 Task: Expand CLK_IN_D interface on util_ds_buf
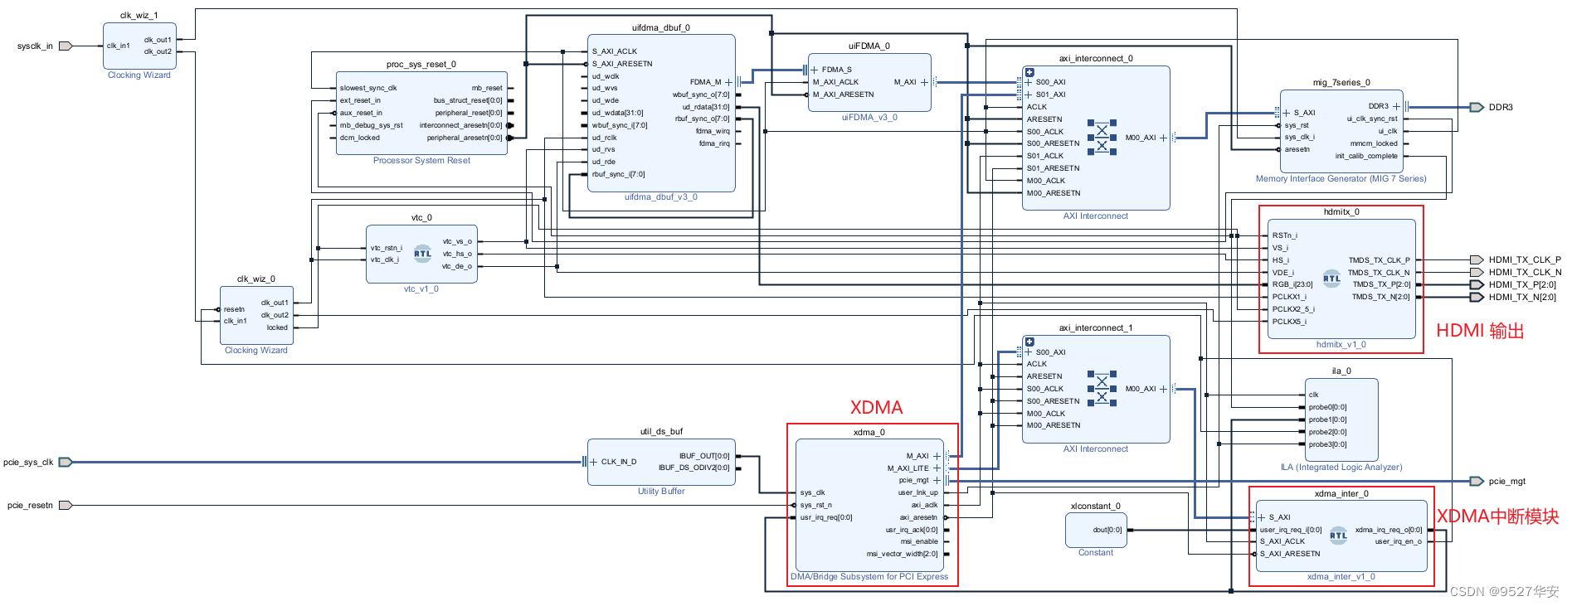tap(594, 462)
